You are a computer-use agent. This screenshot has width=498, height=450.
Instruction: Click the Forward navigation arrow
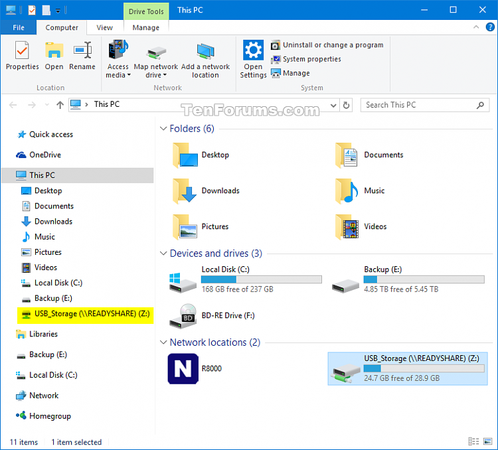32,105
